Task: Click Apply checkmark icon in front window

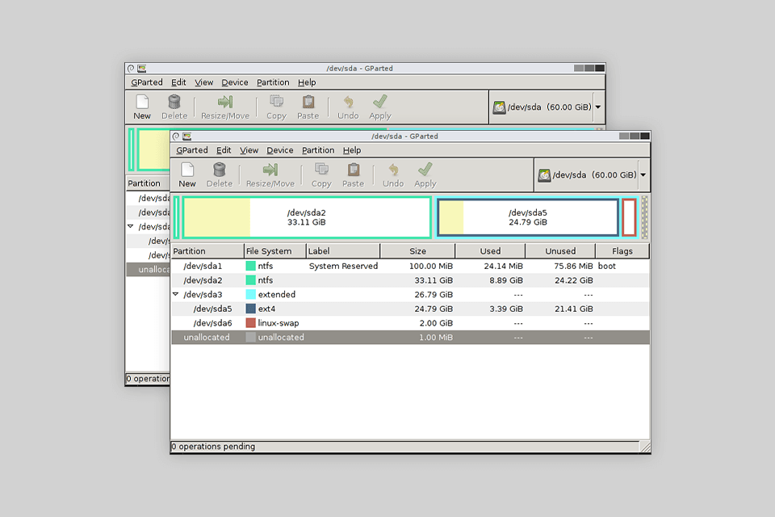Action: 425,170
